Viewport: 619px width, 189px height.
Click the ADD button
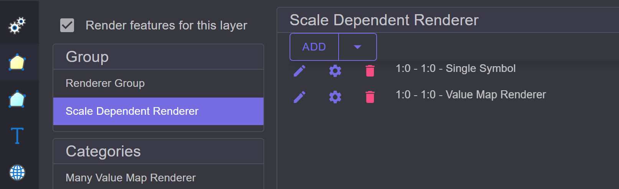pyautogui.click(x=314, y=47)
